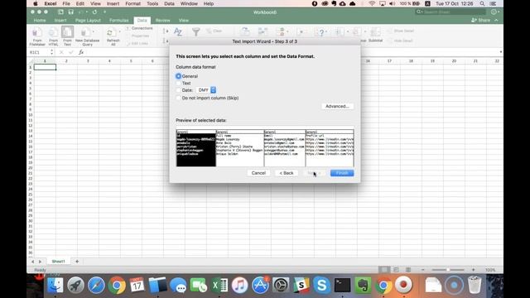
Task: Click the Back button in wizard
Action: click(287, 173)
